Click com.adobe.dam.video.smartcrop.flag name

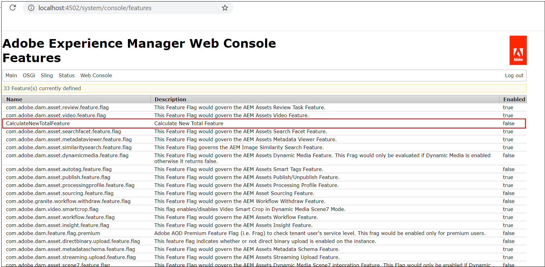[52, 209]
